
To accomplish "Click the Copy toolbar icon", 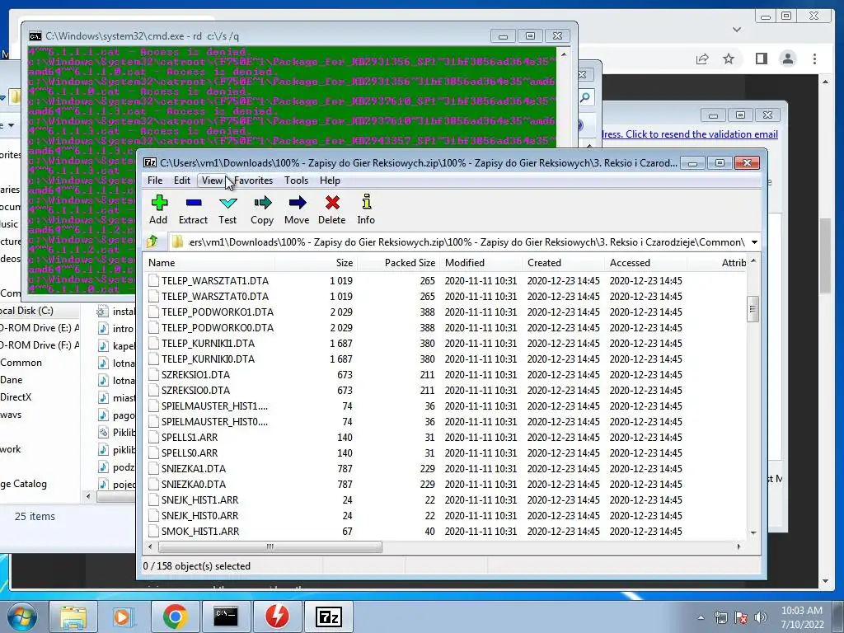I will click(x=262, y=209).
